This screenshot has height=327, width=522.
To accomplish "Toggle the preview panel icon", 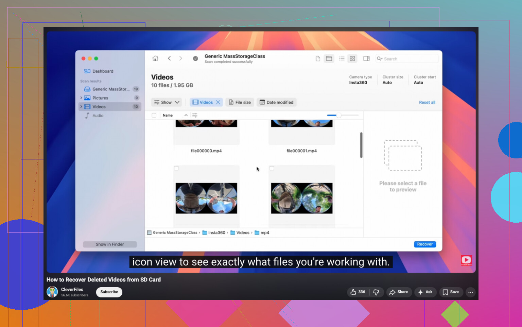I will click(x=366, y=59).
